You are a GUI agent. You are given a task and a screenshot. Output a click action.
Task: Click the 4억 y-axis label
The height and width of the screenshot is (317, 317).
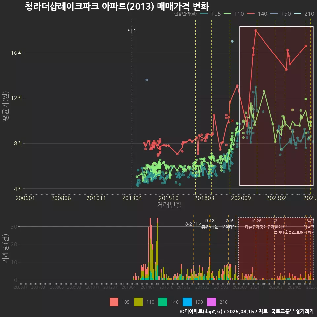tap(18, 189)
